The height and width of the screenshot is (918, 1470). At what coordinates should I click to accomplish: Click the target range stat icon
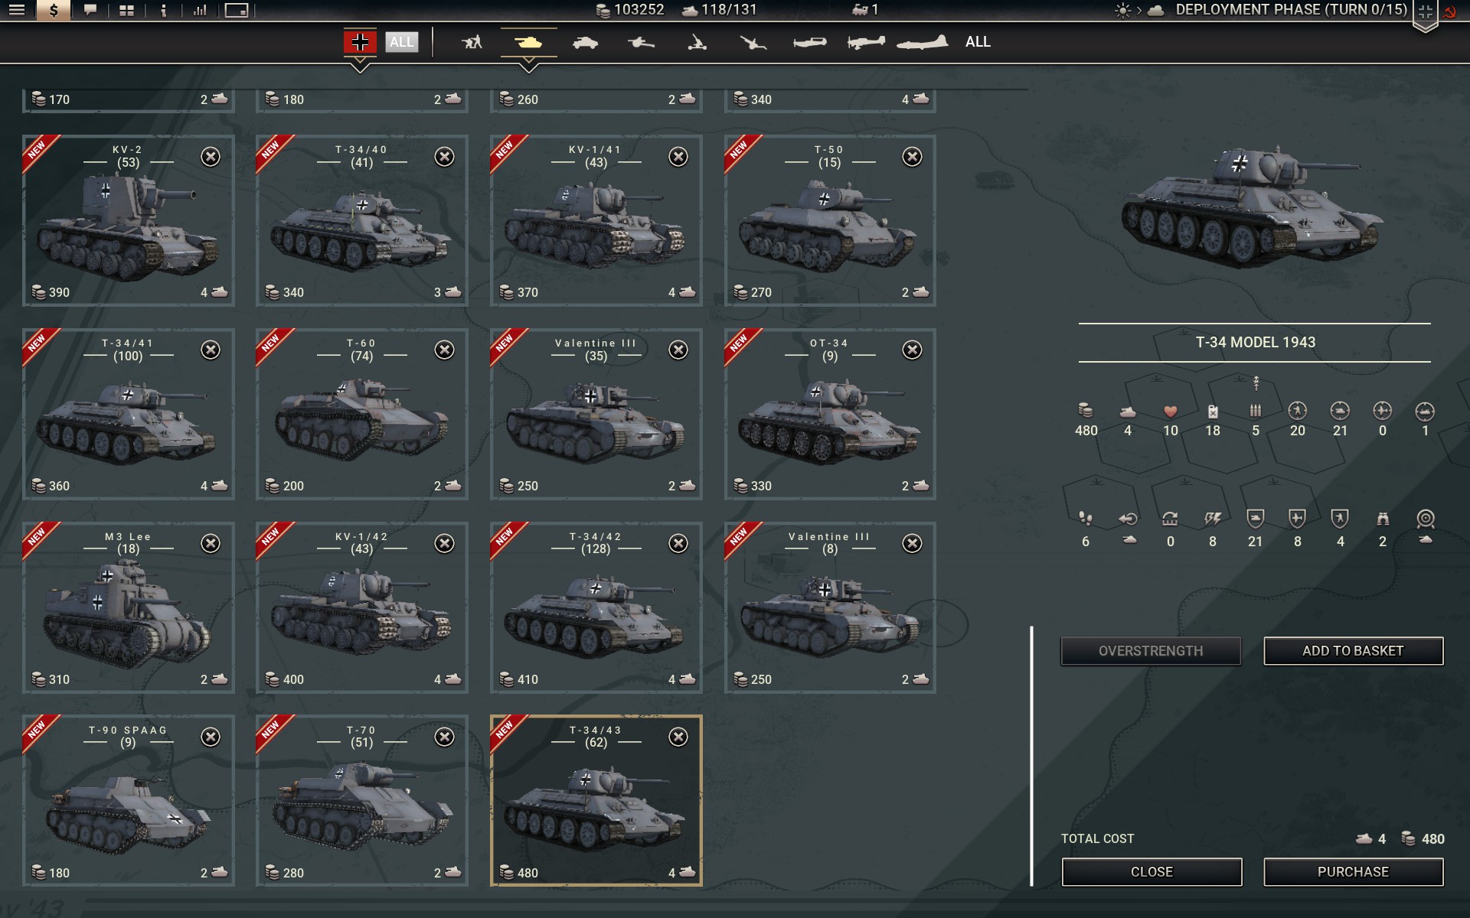[1425, 519]
